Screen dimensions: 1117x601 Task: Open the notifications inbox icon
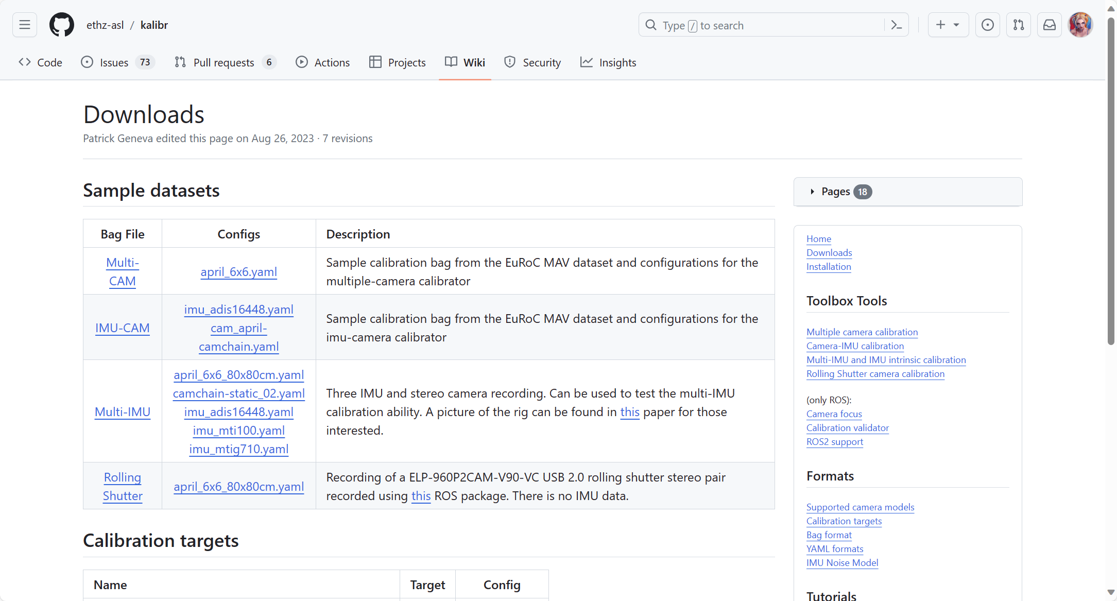(1049, 25)
